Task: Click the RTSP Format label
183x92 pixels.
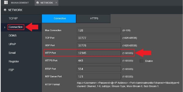Action: coord(52,84)
